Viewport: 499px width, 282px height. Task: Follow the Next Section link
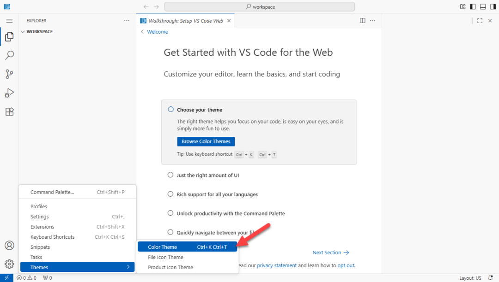330,253
